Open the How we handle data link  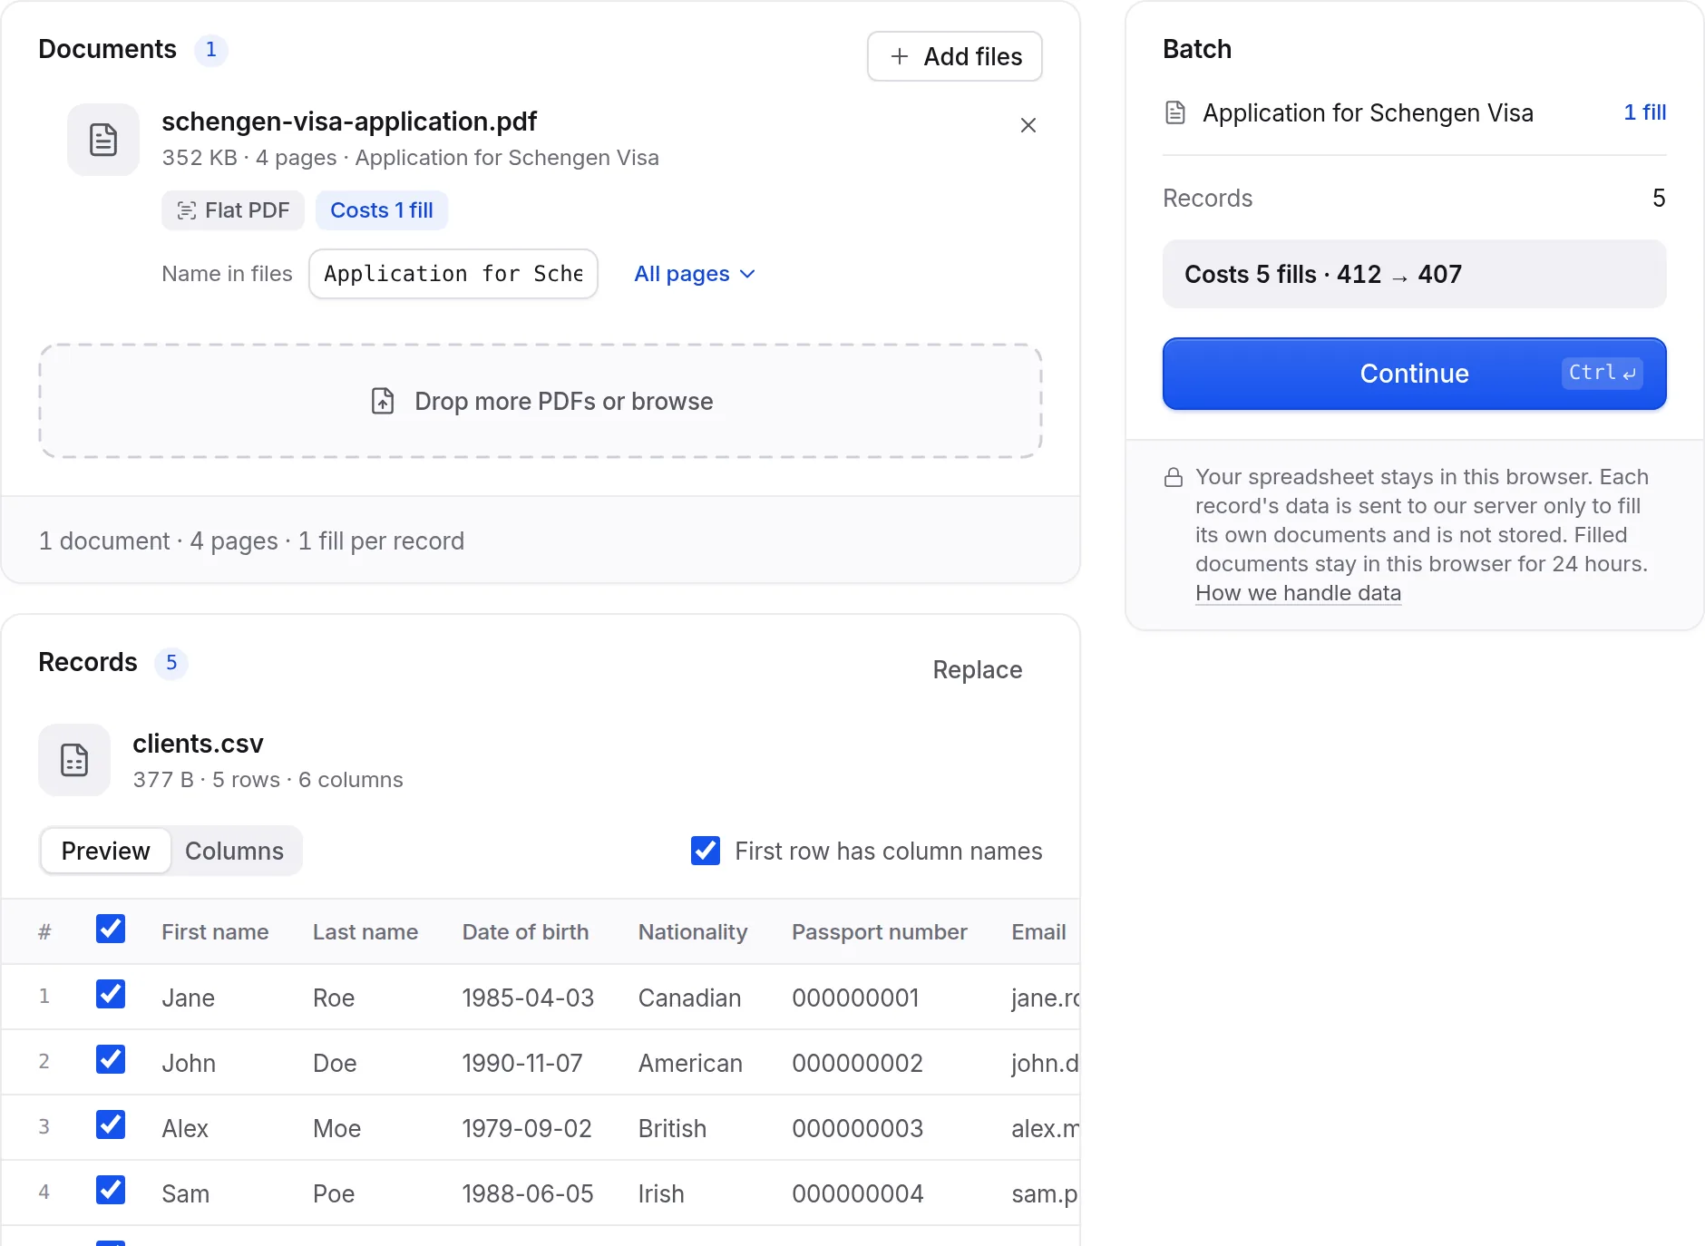point(1299,593)
